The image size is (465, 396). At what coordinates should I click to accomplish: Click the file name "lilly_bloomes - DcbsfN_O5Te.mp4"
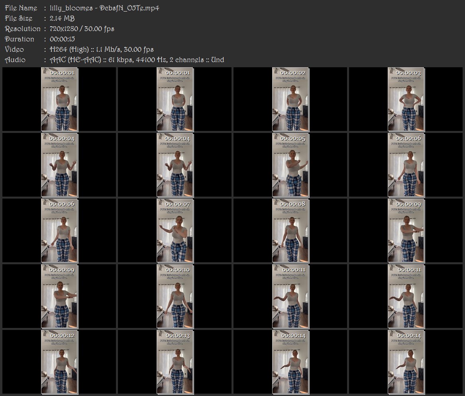click(104, 8)
